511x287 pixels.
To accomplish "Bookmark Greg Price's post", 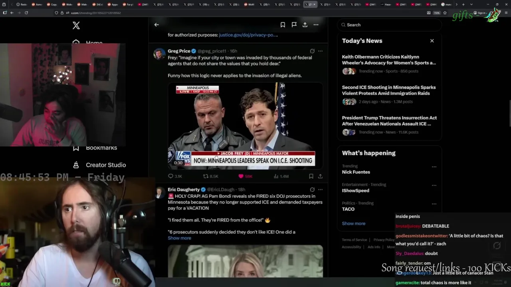I will (311, 176).
